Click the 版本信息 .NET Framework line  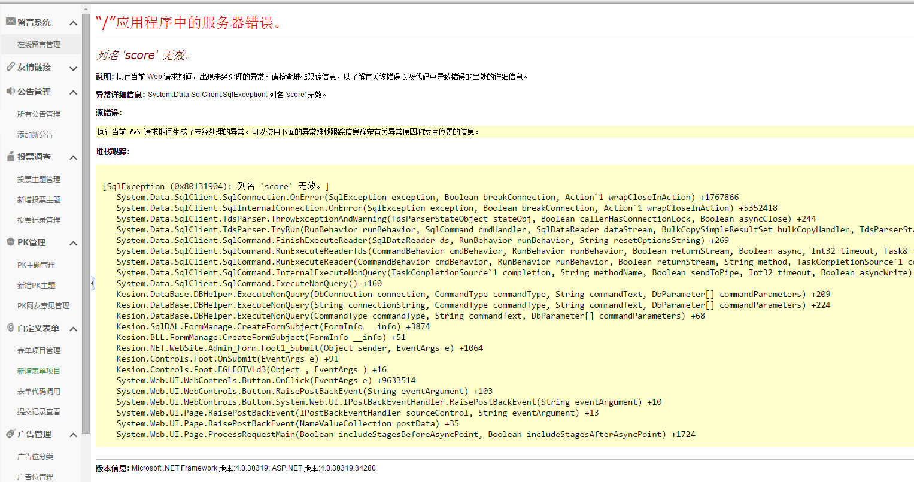click(236, 468)
